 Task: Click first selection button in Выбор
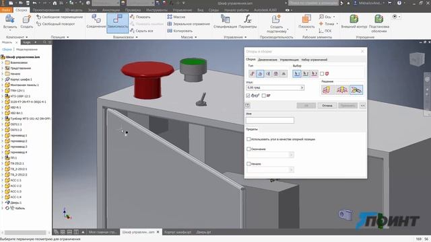297,74
